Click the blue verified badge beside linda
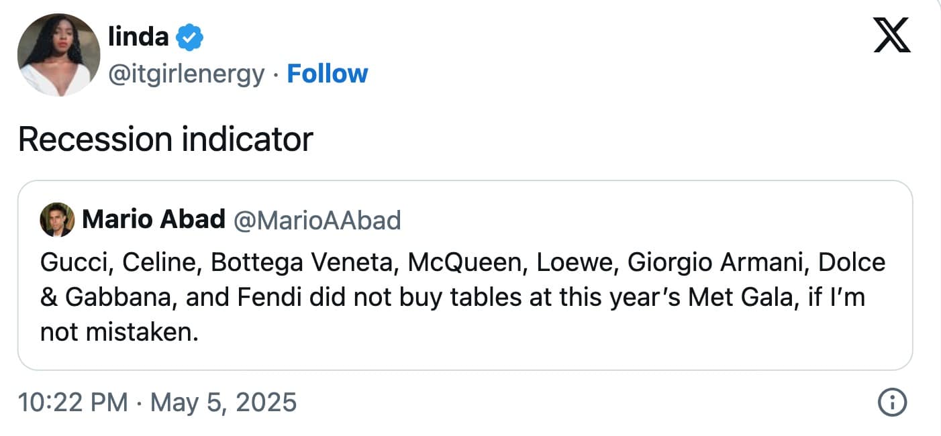941x436 pixels. 189,37
